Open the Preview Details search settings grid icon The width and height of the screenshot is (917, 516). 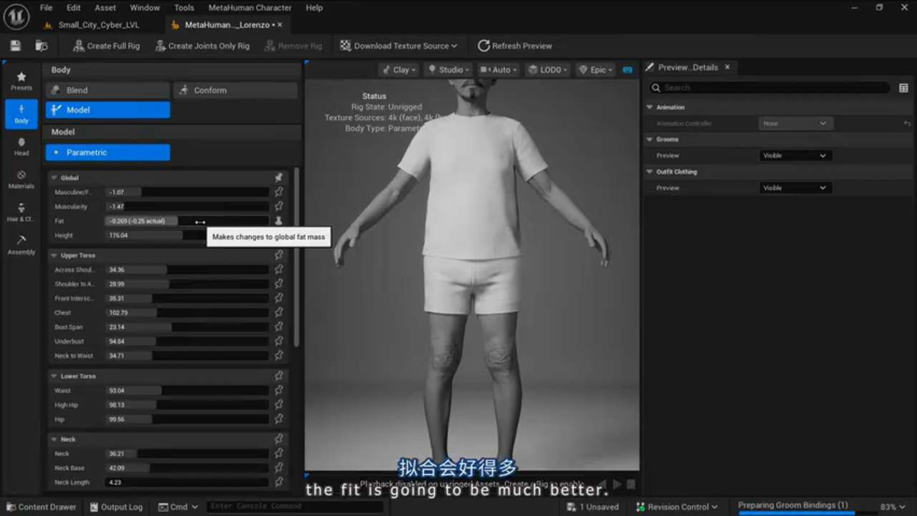click(x=904, y=87)
